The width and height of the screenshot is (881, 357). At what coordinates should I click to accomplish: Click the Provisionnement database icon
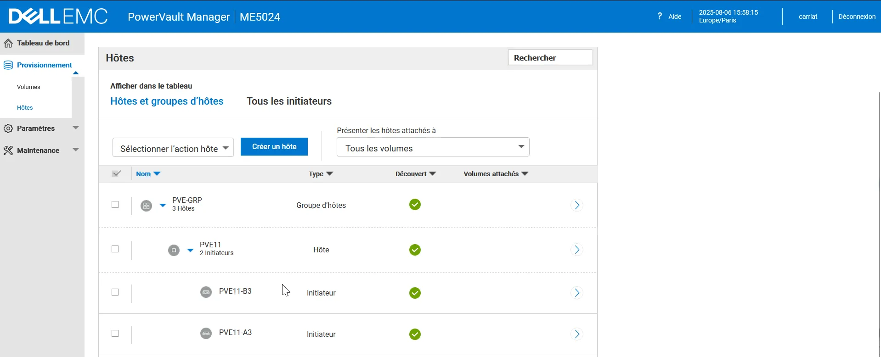[8, 65]
